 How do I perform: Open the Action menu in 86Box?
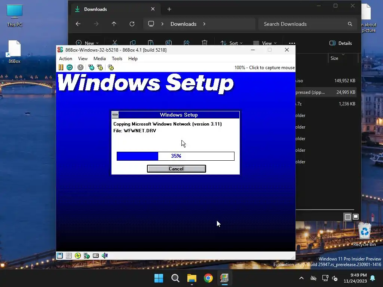[65, 59]
